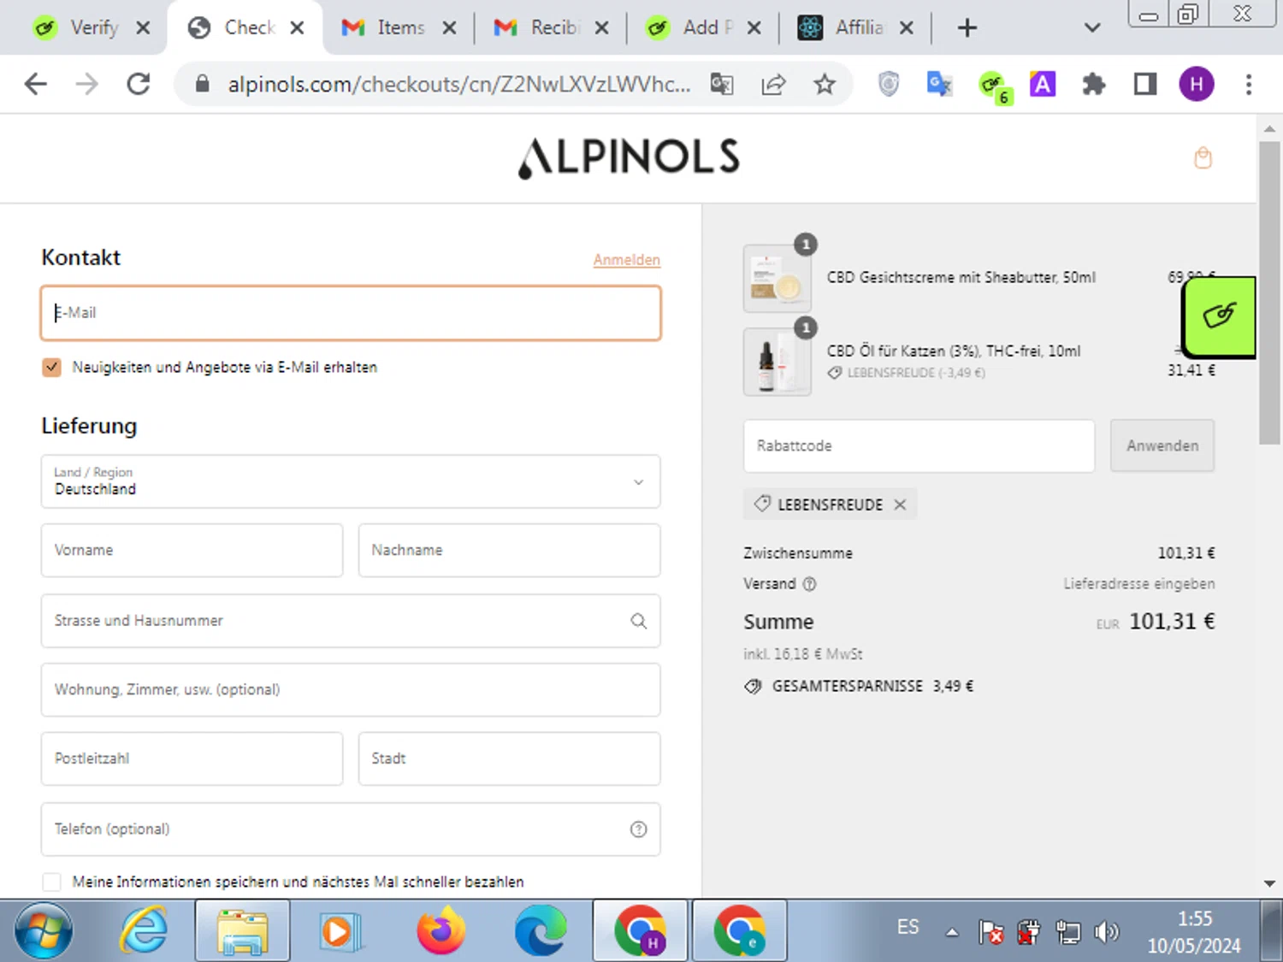
Task: Click the floating green coupon widget
Action: (1219, 316)
